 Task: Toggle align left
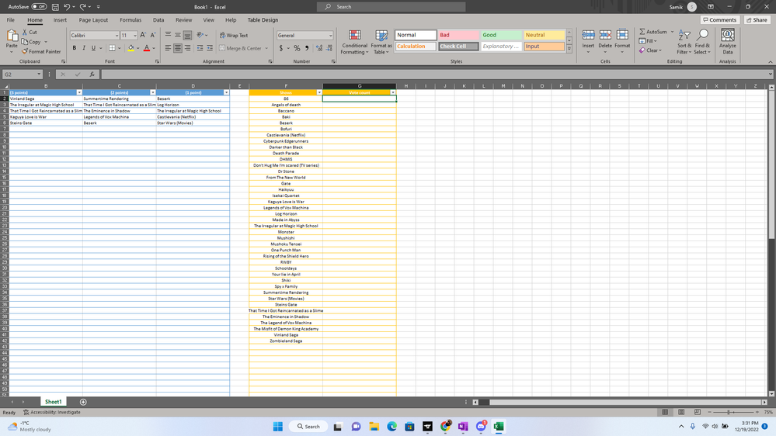tap(168, 48)
